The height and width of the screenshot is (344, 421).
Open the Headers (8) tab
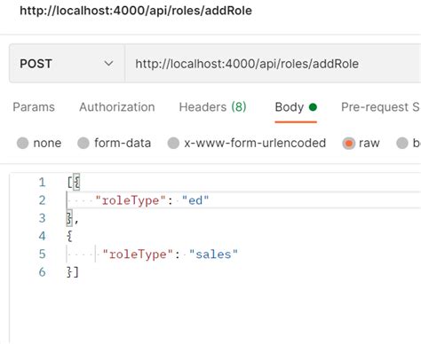[x=212, y=107]
